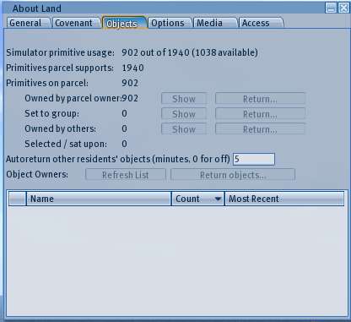Return objects set to group
The image size is (351, 322).
(260, 114)
